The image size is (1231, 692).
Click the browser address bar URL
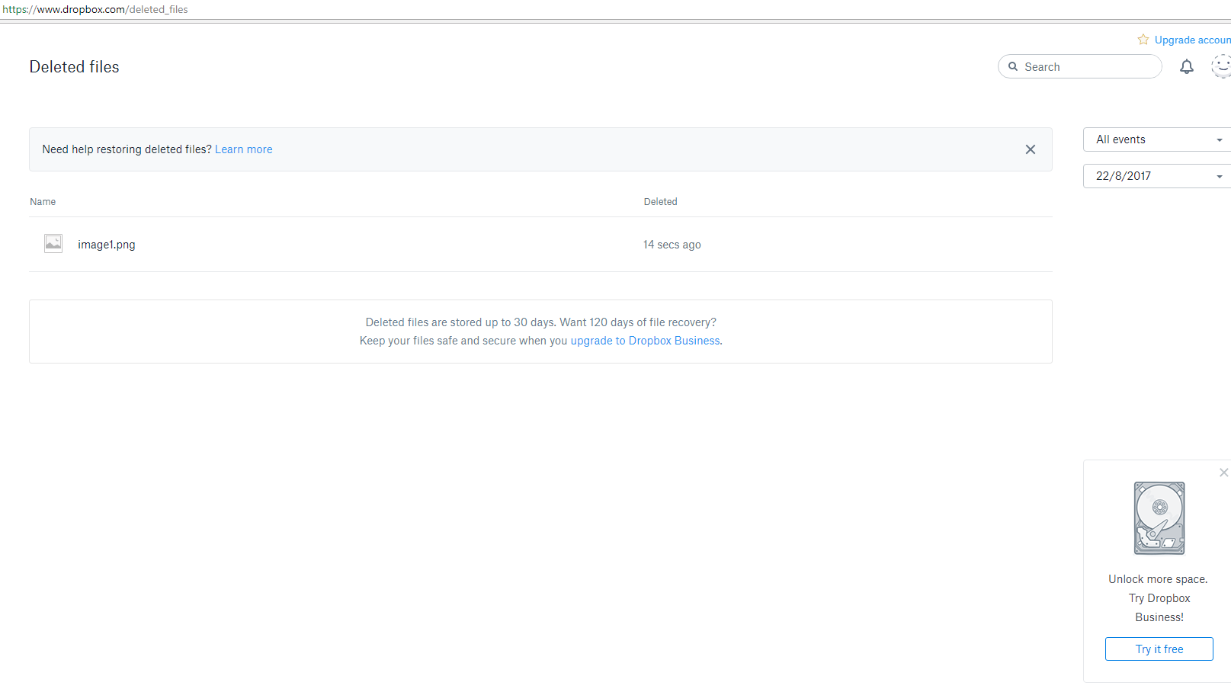pos(95,9)
